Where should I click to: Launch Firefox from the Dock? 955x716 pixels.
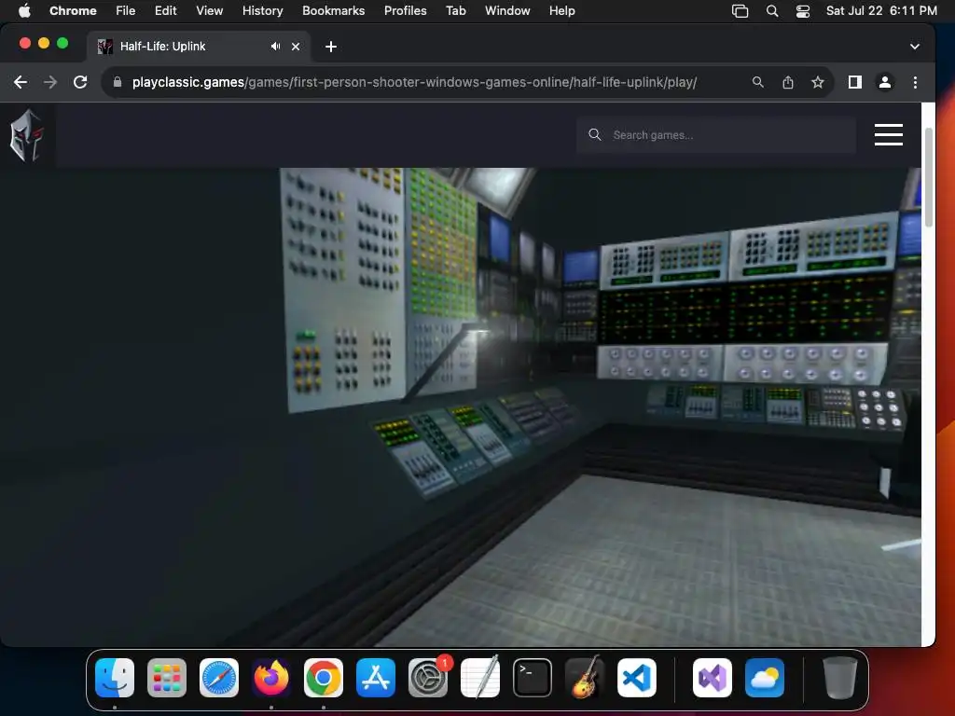click(271, 678)
